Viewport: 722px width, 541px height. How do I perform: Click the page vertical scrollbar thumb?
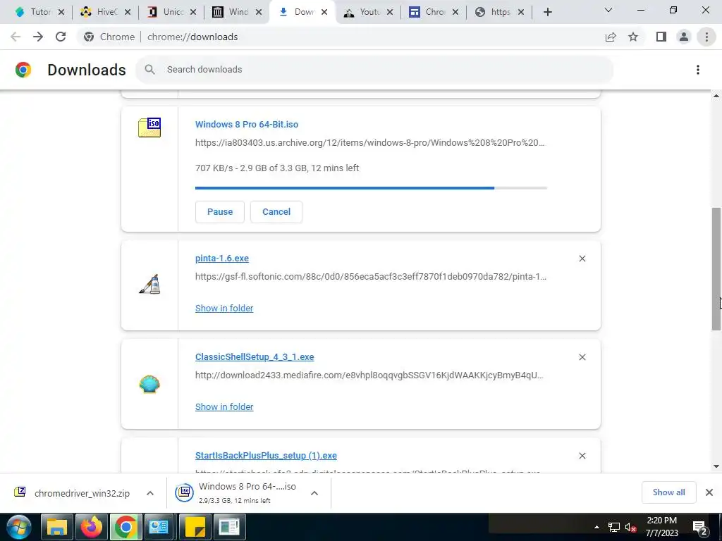click(x=716, y=268)
